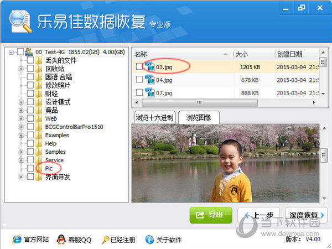Expand the Examples tree node

(x=21, y=135)
